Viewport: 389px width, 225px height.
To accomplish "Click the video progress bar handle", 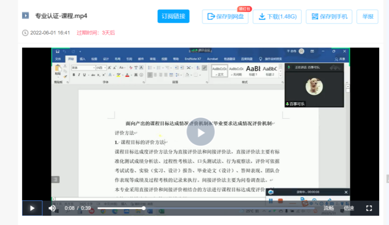I will (x=144, y=208).
